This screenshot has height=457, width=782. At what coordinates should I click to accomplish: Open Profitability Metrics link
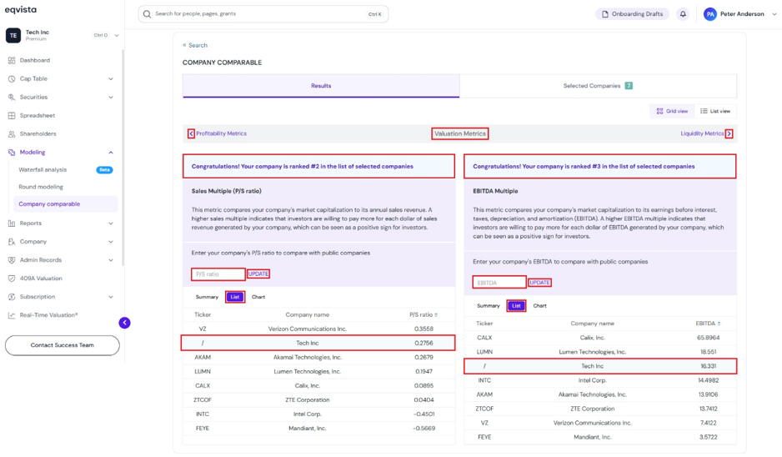(222, 133)
